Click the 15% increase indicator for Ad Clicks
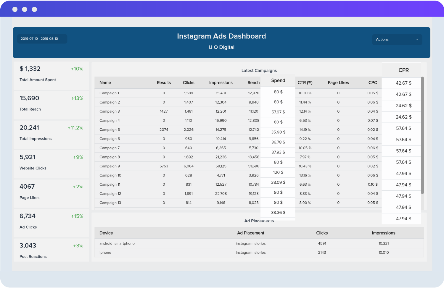Screen dimensions: 444x288 [x=77, y=216]
